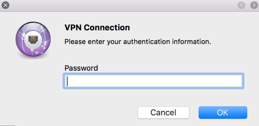Submit the VPN password with OK
The height and width of the screenshot is (126, 259).
click(223, 113)
